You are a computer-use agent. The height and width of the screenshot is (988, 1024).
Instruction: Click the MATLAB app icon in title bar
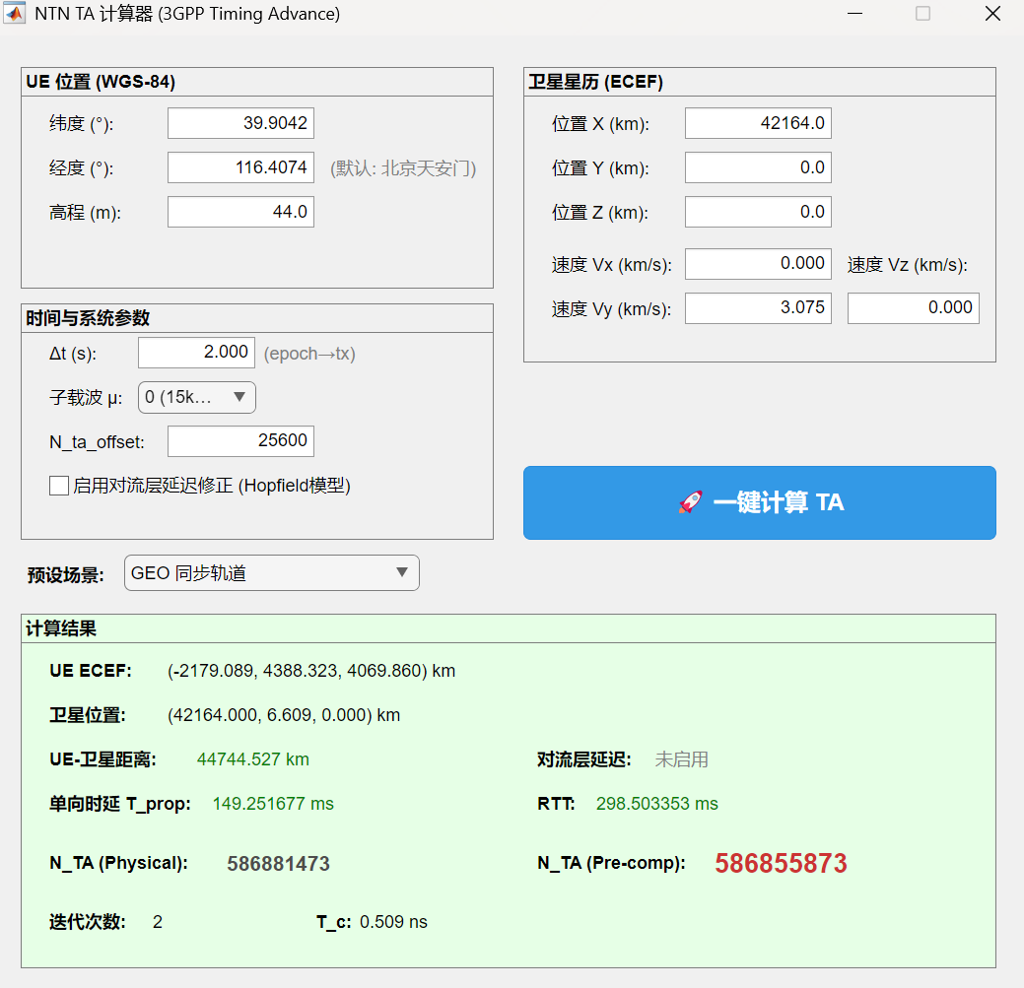click(x=14, y=14)
